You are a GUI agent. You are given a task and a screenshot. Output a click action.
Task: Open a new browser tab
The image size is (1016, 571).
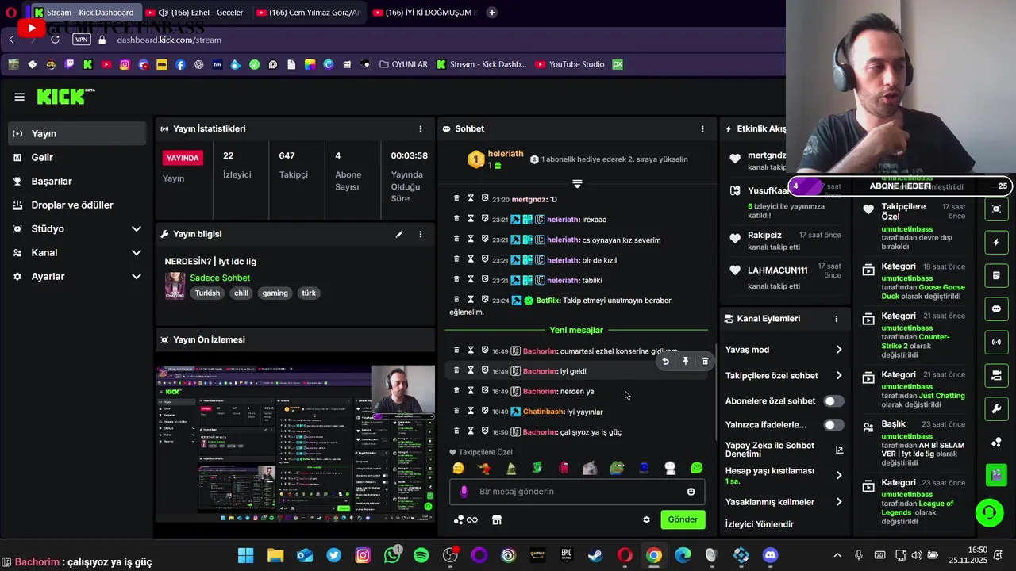pos(492,12)
